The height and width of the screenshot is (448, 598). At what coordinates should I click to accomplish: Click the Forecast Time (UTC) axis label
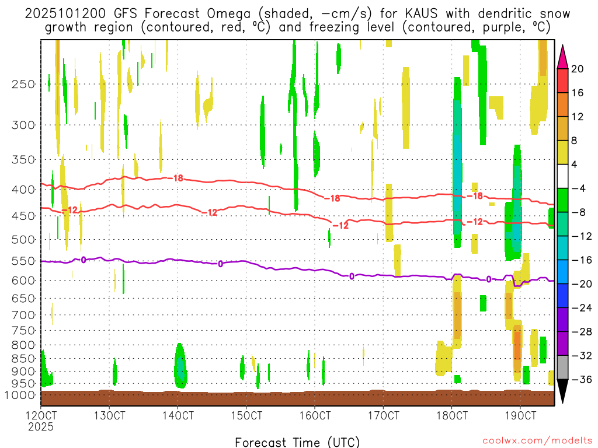pyautogui.click(x=297, y=442)
